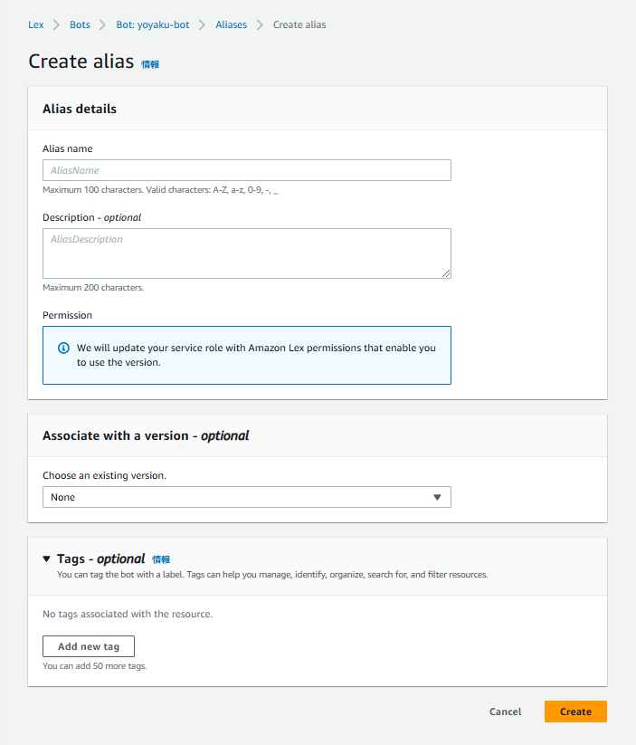
Task: Click the Tags - optional section header
Action: 100,559
